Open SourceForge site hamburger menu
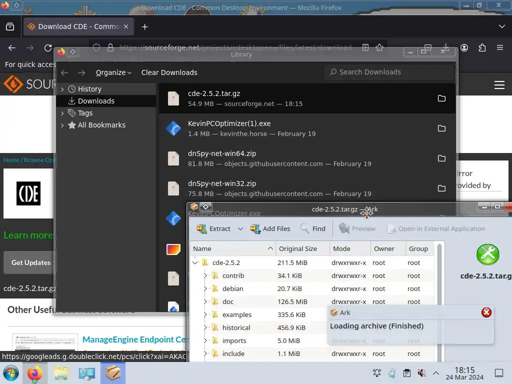Image resolution: width=512 pixels, height=384 pixels. click(499, 85)
